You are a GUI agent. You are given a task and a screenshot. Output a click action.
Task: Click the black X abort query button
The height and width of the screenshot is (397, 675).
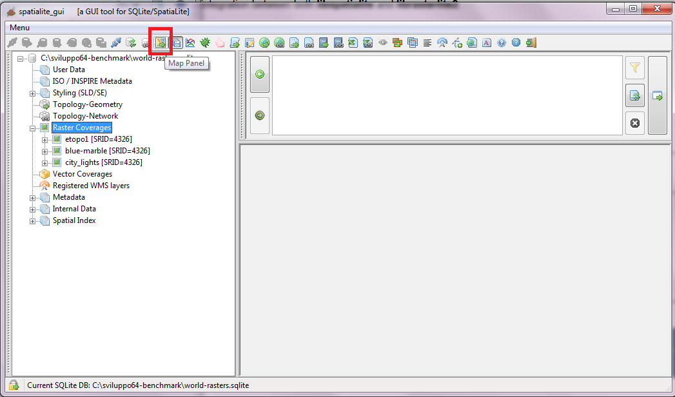click(x=634, y=123)
